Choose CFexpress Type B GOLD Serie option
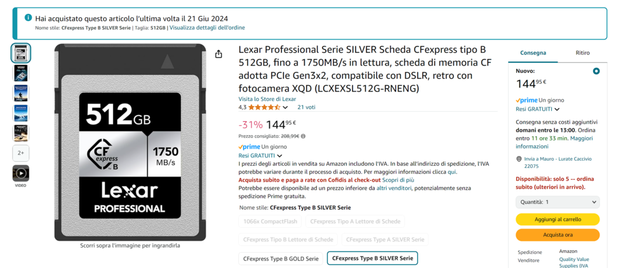Screen dimensions: 635x268 281,258
